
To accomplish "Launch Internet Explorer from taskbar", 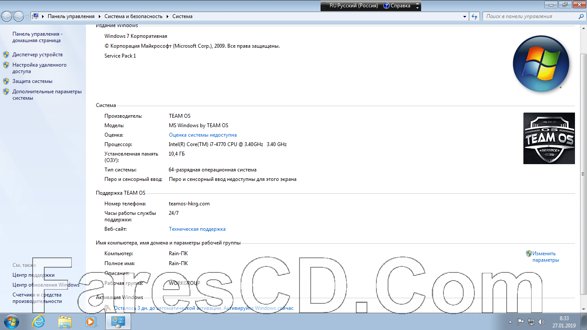I will [39, 321].
